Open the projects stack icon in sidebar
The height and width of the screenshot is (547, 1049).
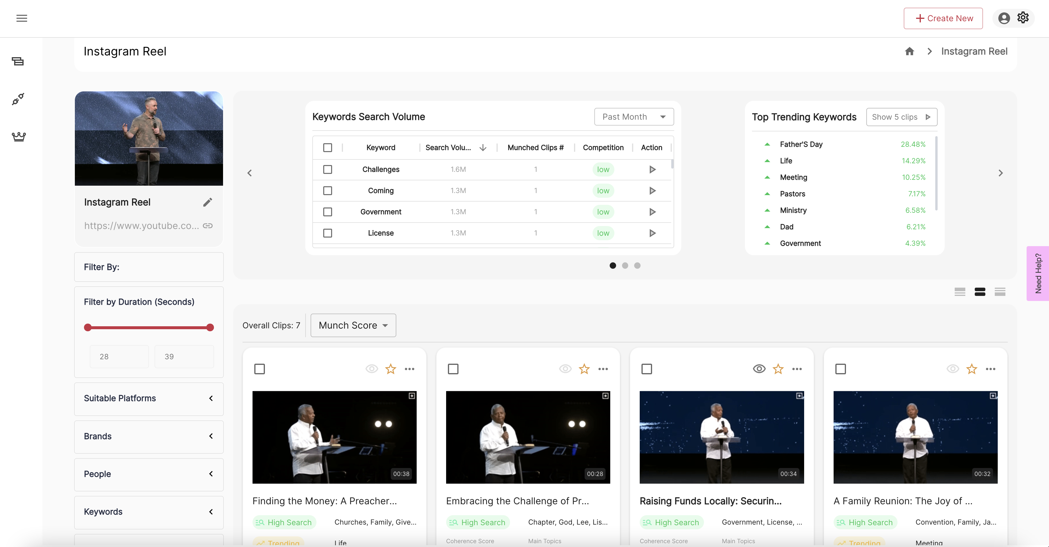pyautogui.click(x=18, y=62)
